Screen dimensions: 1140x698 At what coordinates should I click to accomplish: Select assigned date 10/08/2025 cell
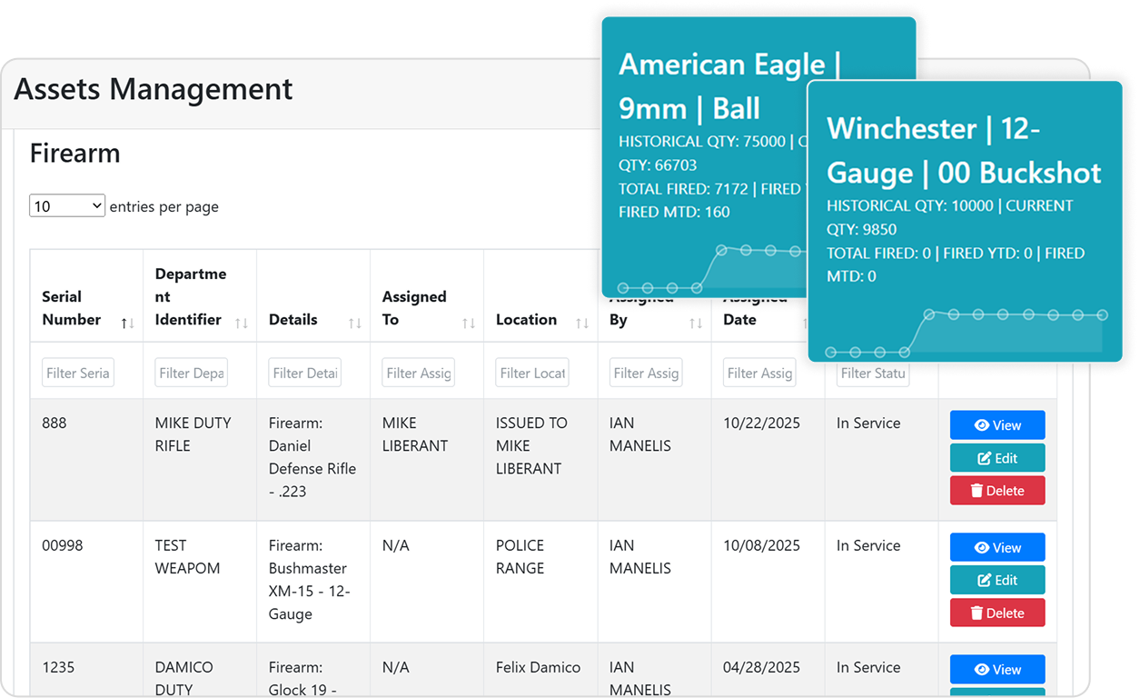point(768,582)
